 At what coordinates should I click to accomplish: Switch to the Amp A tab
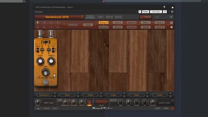[118, 22]
